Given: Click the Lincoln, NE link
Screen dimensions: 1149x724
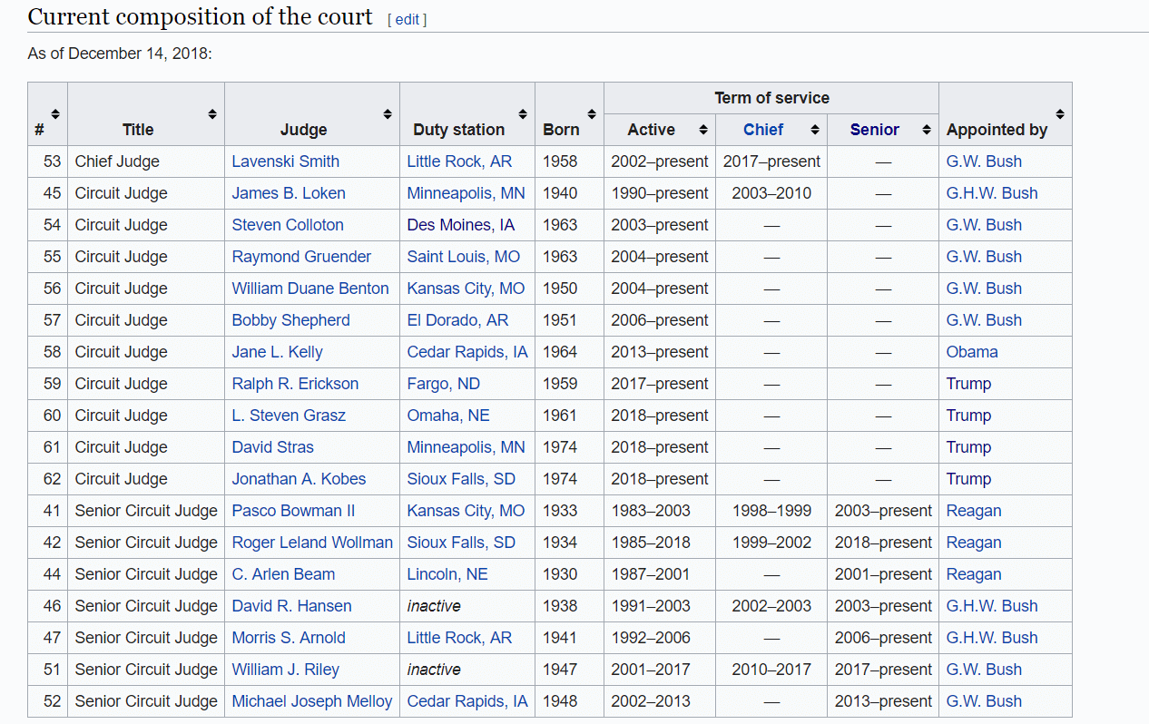Looking at the screenshot, I should [447, 574].
